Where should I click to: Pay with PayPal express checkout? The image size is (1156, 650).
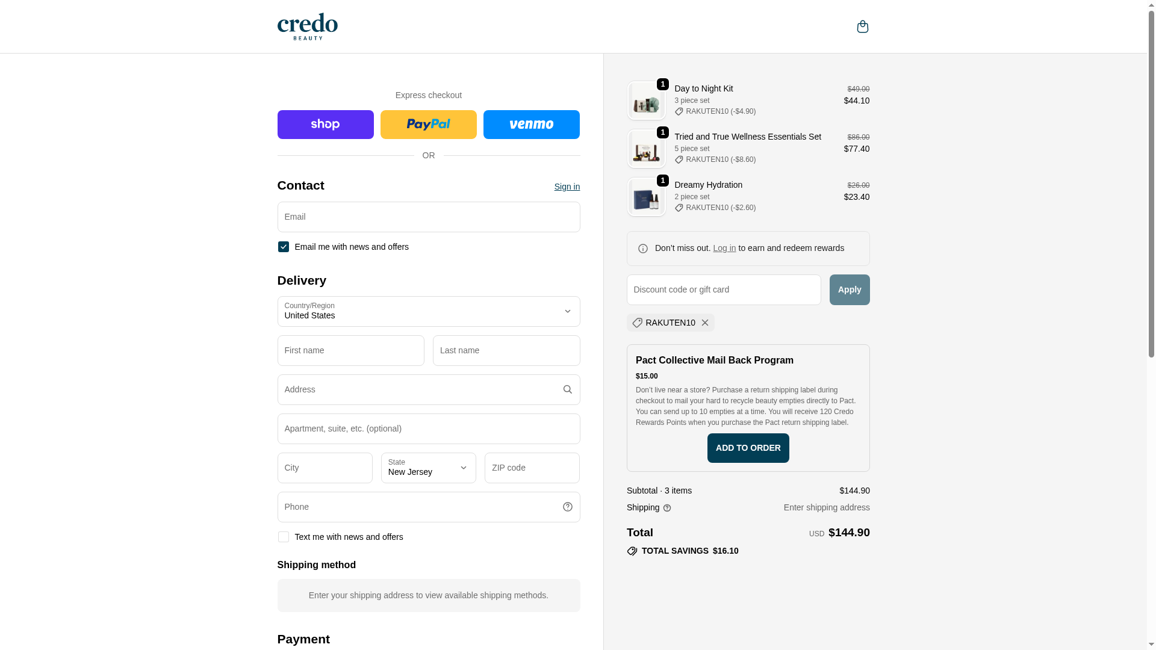tap(428, 125)
